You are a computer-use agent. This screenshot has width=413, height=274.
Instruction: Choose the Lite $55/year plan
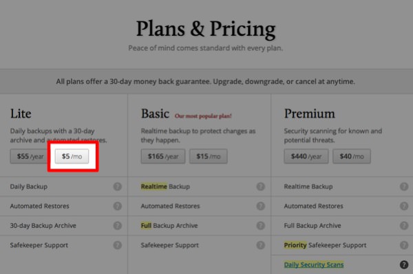pos(29,156)
